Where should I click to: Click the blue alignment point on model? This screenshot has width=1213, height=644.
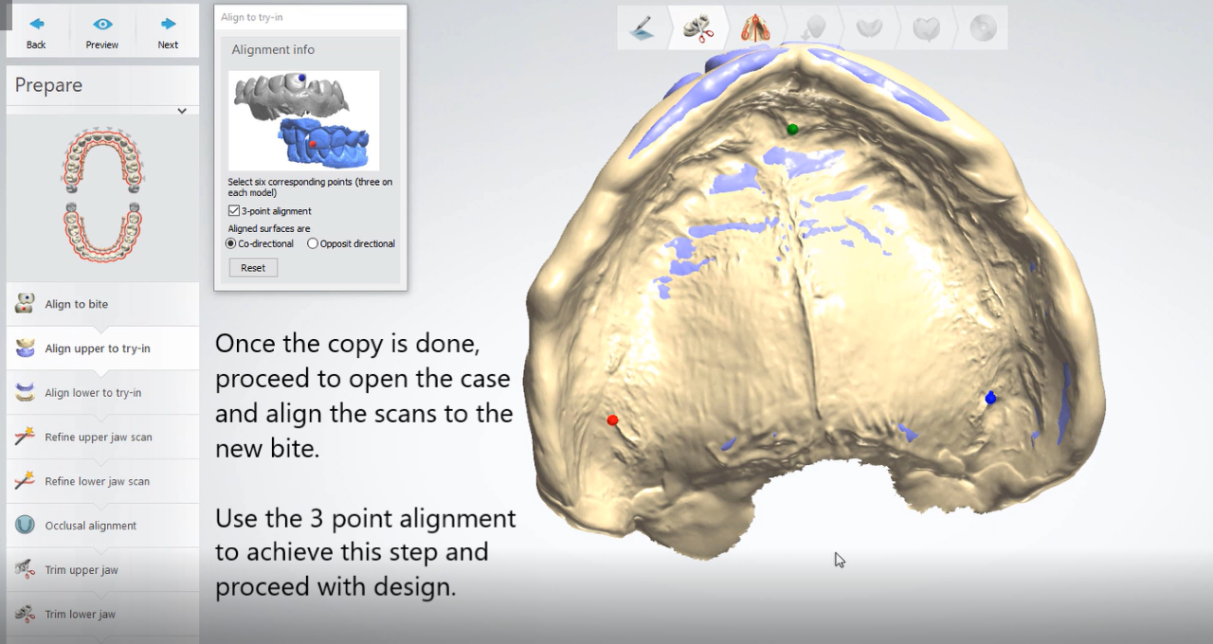pos(990,398)
